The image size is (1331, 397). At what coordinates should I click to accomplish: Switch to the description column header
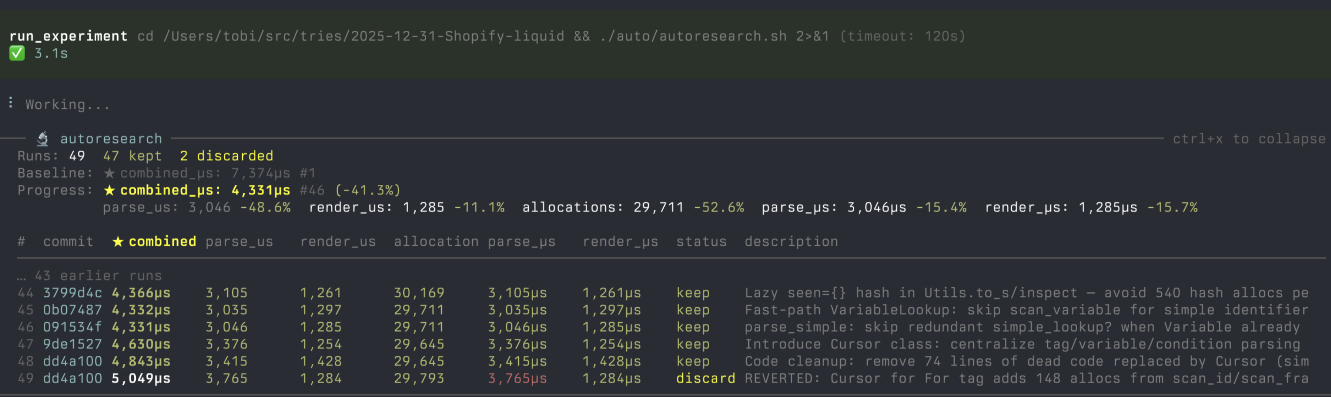point(791,241)
